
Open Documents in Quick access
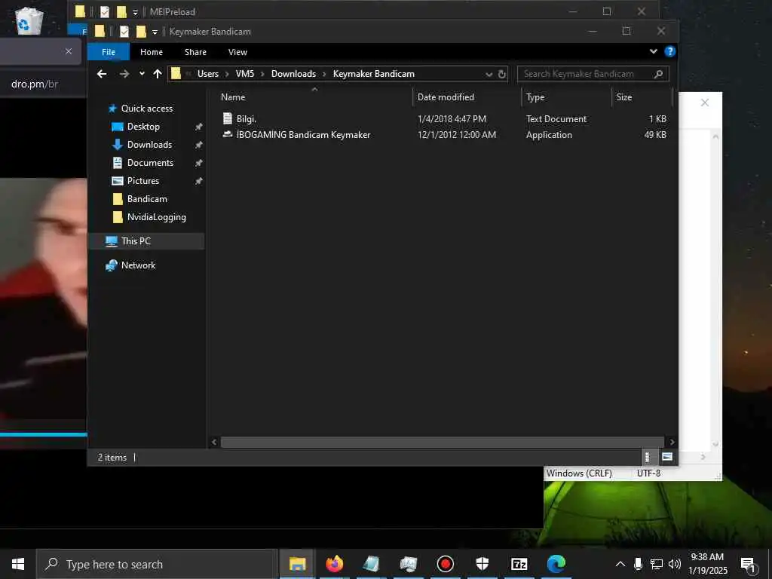point(150,163)
